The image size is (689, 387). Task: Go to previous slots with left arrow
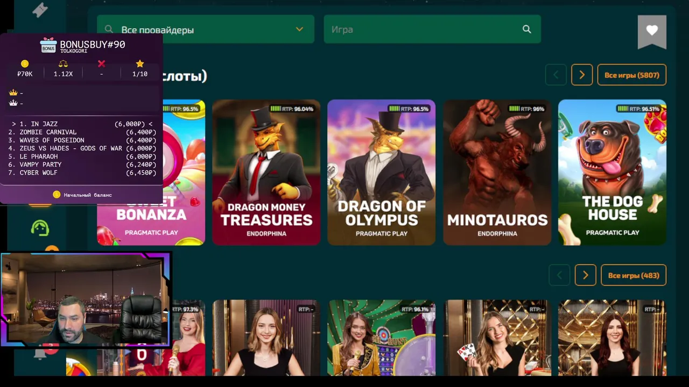[556, 75]
